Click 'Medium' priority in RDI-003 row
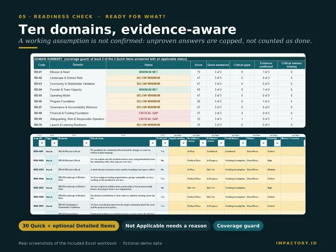Screen dimensions: 336x252 pyautogui.click(x=274, y=170)
